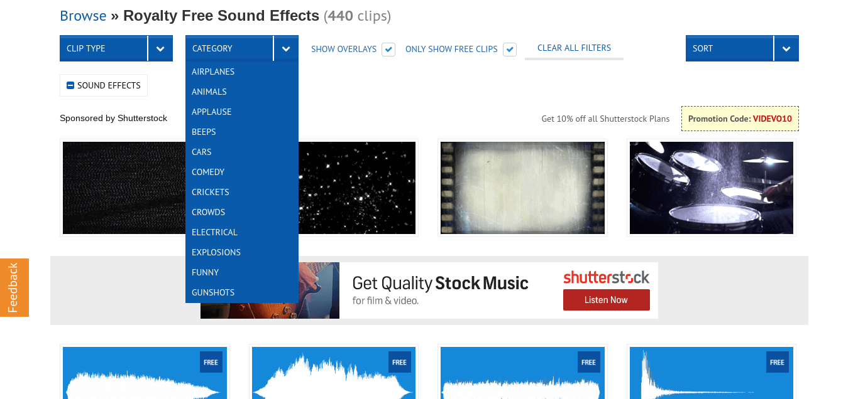Click the Sponsored by Shutterstock text
858x399 pixels.
[113, 118]
